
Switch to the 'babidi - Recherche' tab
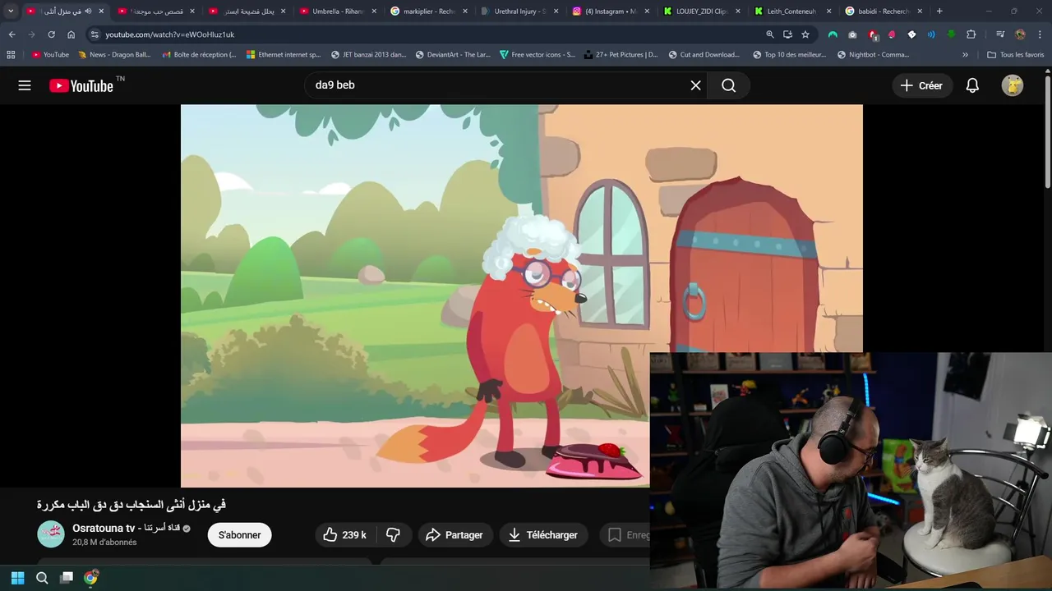882,11
